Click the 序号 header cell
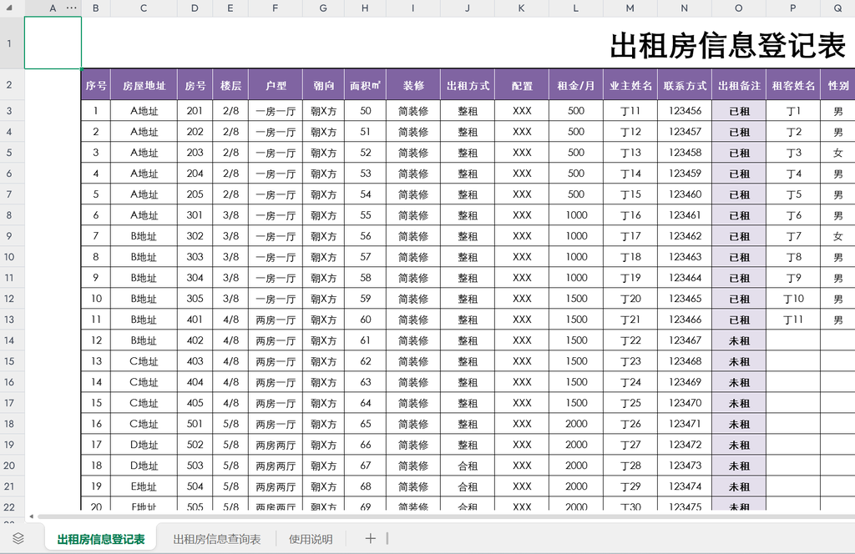The width and height of the screenshot is (855, 554). pyautogui.click(x=96, y=86)
